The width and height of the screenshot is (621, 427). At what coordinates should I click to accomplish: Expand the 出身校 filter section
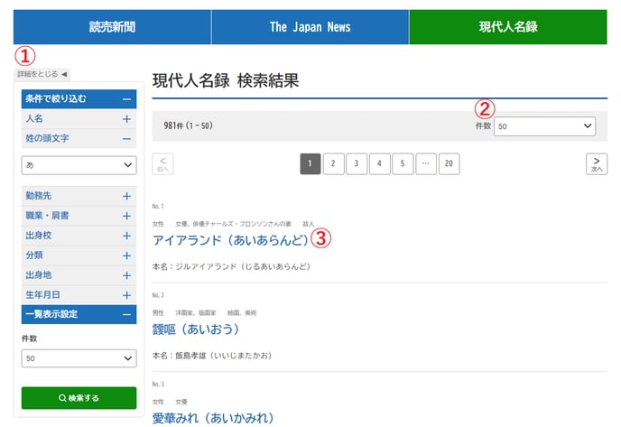pos(126,236)
